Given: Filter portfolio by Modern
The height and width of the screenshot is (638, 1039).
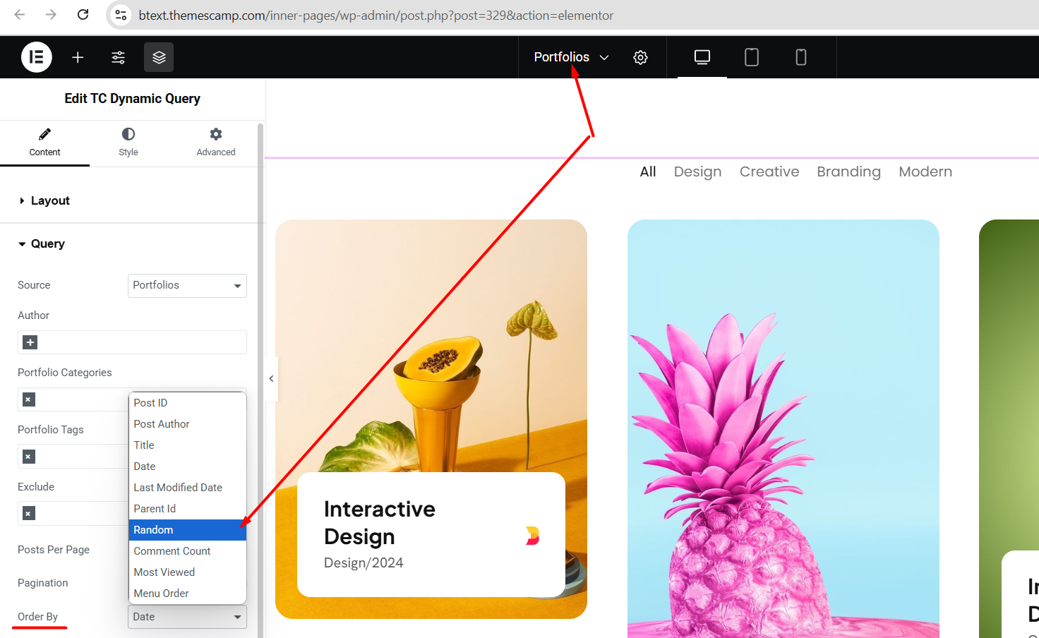Looking at the screenshot, I should [925, 171].
